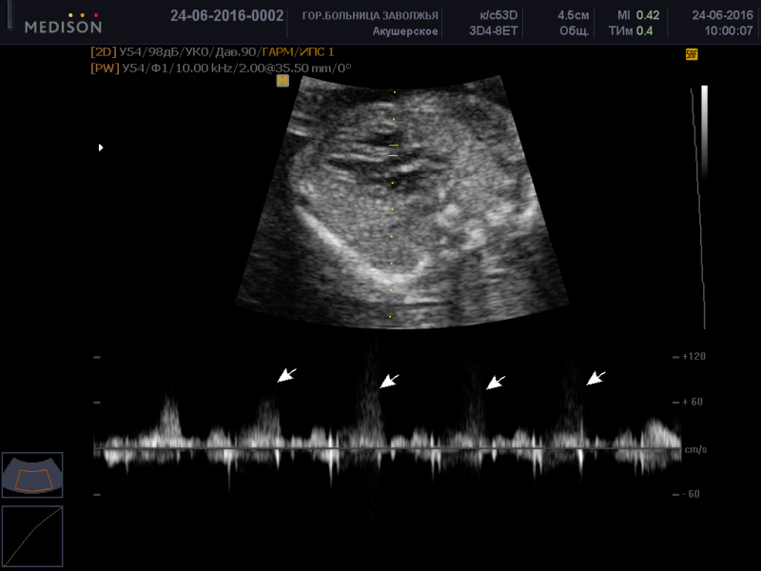Select the gamma curve thumbnail

(32, 536)
